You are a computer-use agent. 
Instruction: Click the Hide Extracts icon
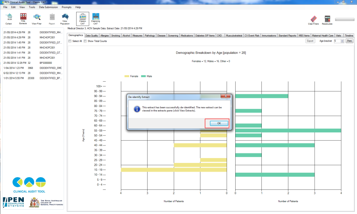click(x=23, y=19)
